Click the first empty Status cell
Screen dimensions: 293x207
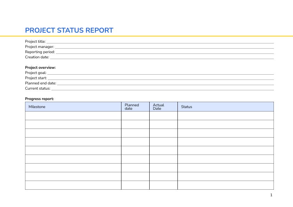[x=225, y=115]
